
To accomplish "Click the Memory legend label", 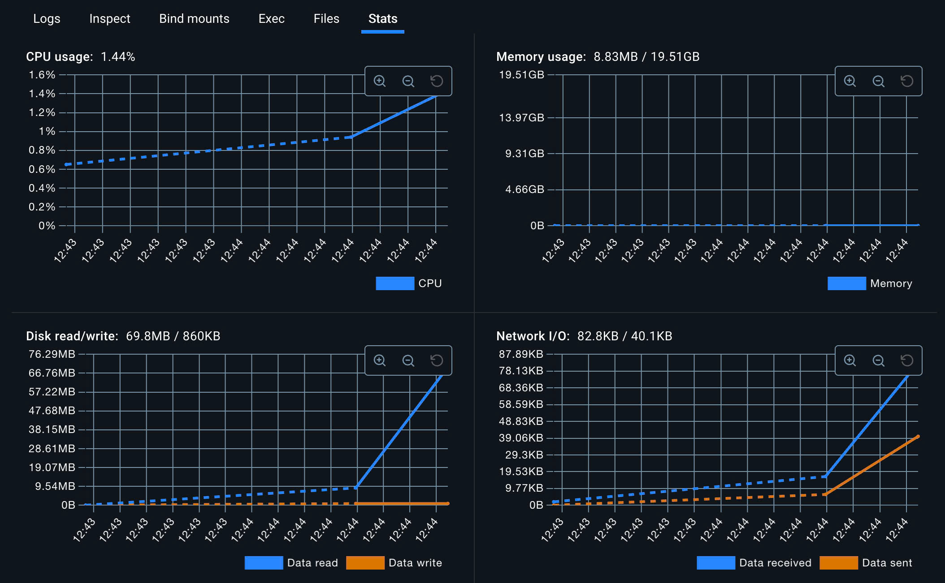I will tap(891, 283).
